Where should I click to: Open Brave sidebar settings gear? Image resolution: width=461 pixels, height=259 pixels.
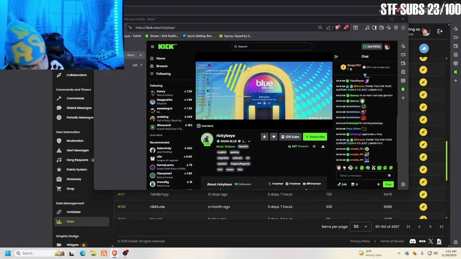click(x=403, y=185)
